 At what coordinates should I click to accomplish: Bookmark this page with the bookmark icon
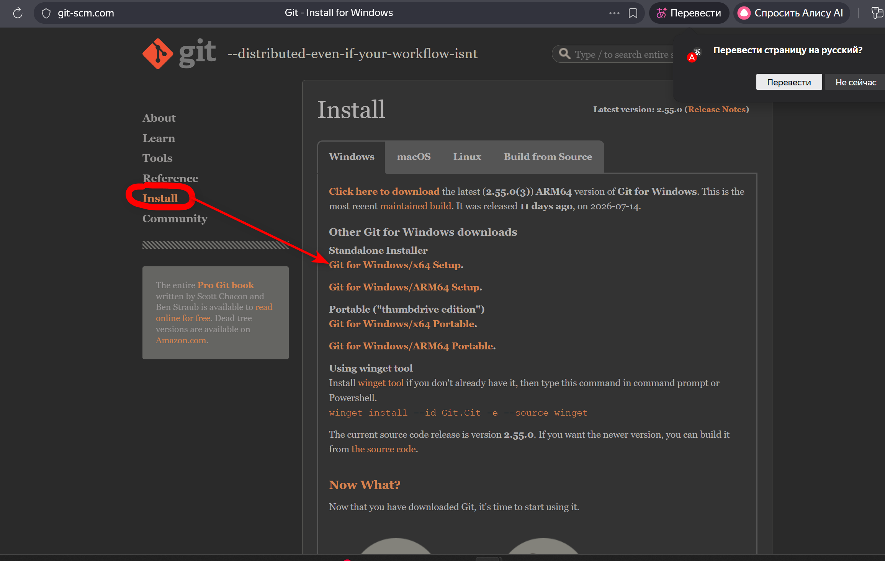pos(633,13)
